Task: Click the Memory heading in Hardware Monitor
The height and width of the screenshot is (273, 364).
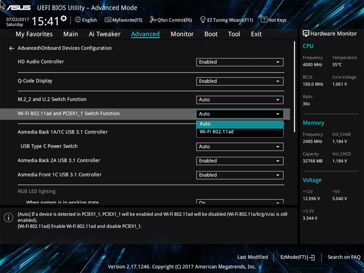Action: point(313,123)
